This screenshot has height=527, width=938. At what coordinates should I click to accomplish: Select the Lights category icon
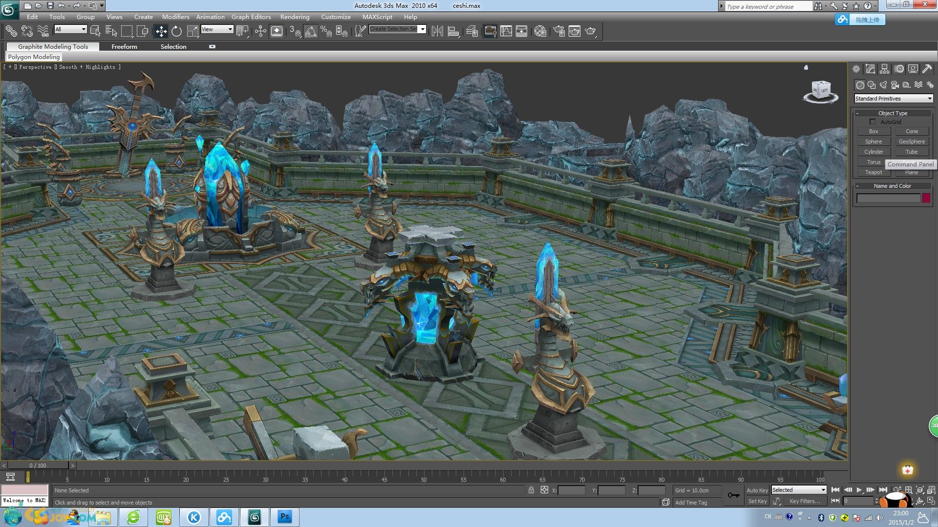pyautogui.click(x=883, y=84)
